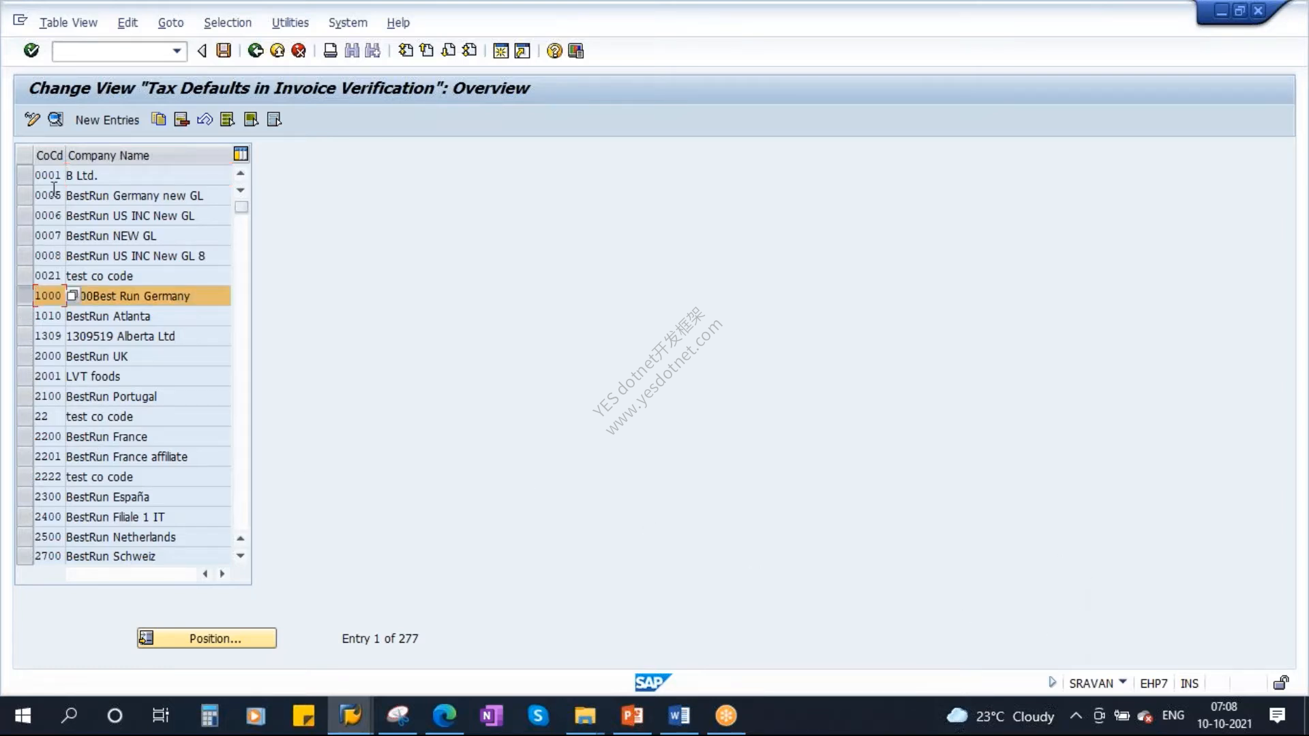1309x736 pixels.
Task: Click the Find binoculars icon
Action: tap(352, 50)
